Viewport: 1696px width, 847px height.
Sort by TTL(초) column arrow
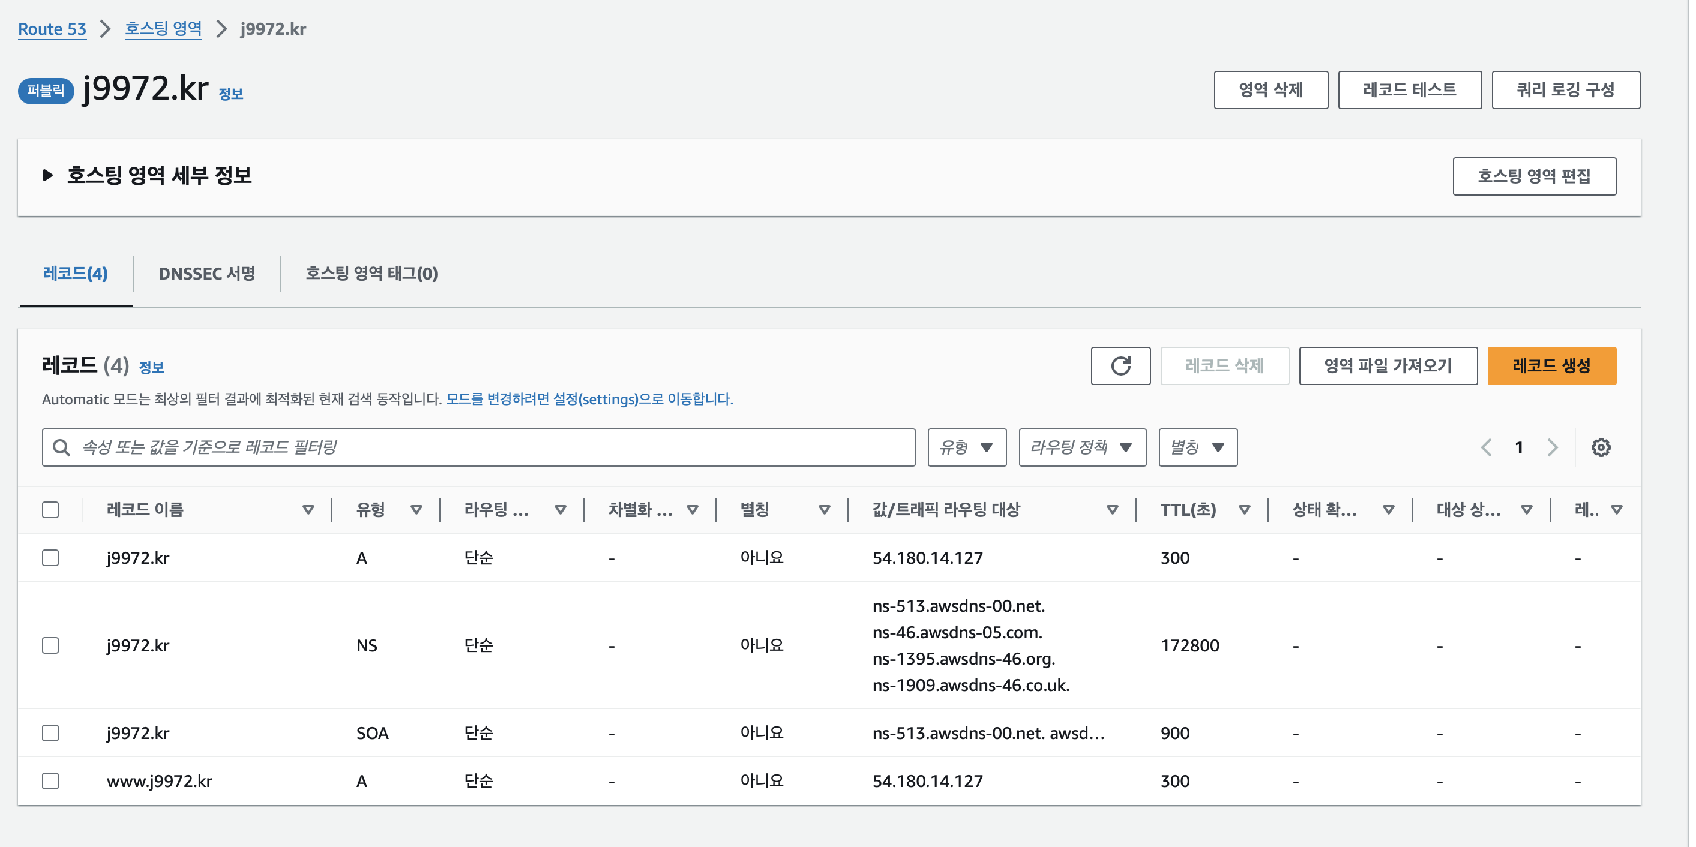[x=1243, y=510]
